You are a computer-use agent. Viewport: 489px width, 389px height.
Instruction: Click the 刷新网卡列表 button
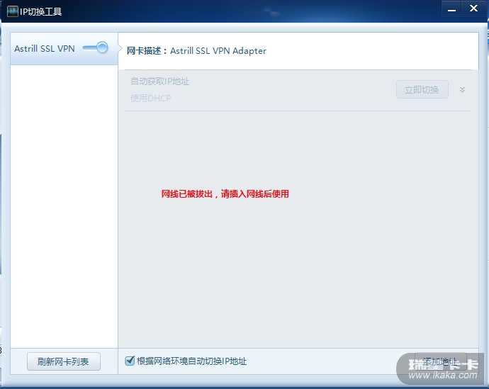pos(64,361)
